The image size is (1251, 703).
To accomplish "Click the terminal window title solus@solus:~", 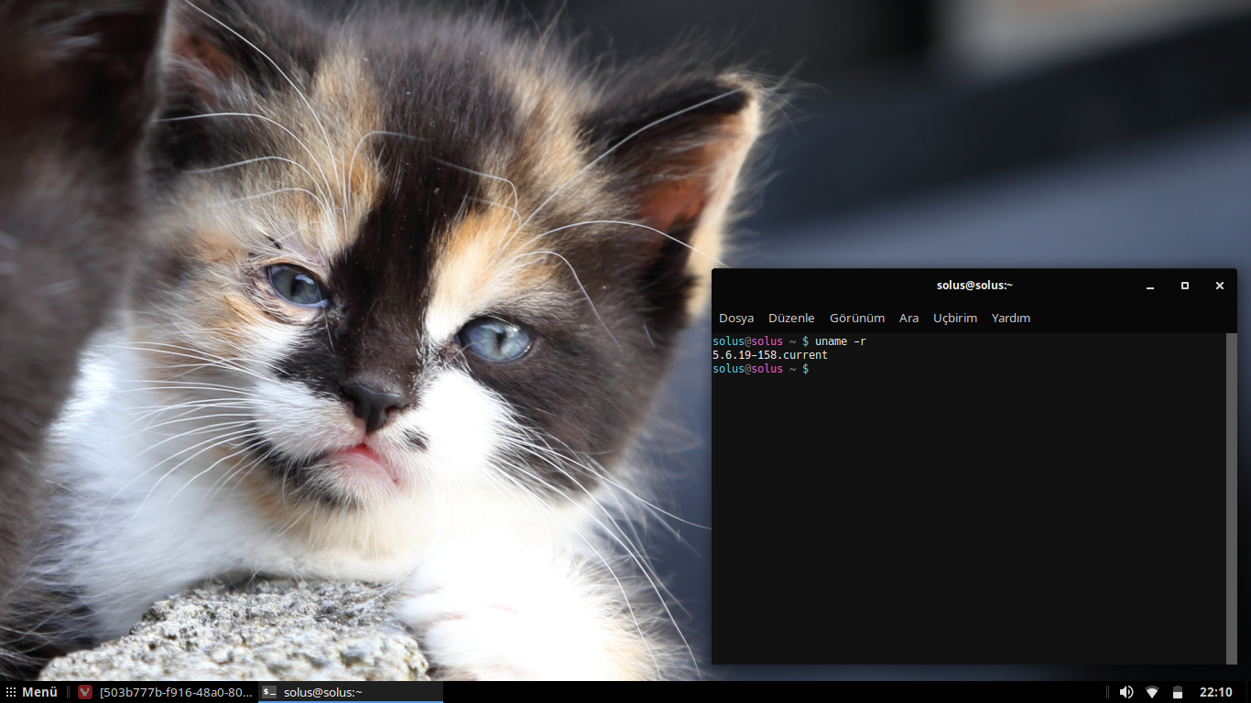I will tap(974, 286).
